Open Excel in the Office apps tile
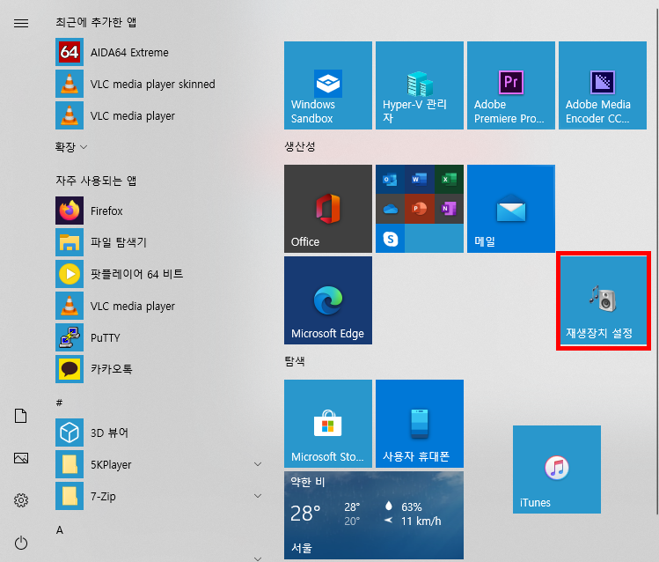 pos(449,180)
